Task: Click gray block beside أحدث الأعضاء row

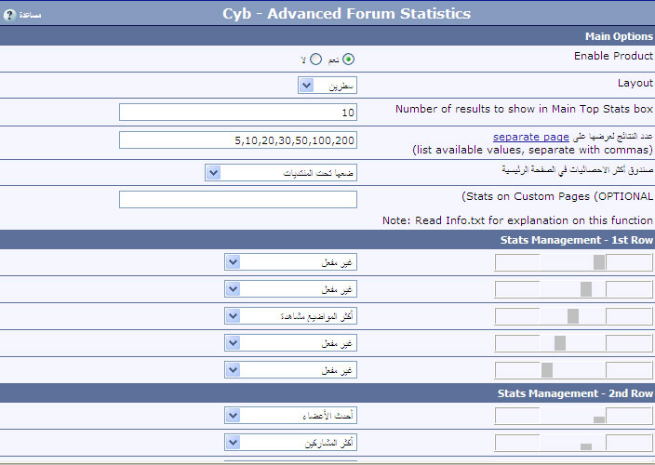Action: point(599,419)
